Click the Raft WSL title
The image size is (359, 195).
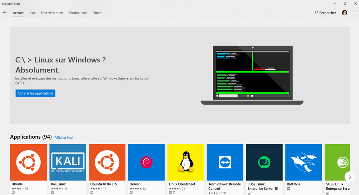[294, 184]
